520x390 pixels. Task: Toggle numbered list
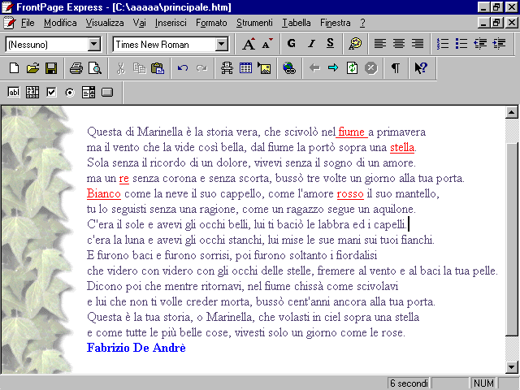[x=443, y=44]
